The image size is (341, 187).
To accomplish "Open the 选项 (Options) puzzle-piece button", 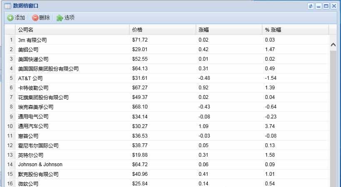I will coord(66,18).
